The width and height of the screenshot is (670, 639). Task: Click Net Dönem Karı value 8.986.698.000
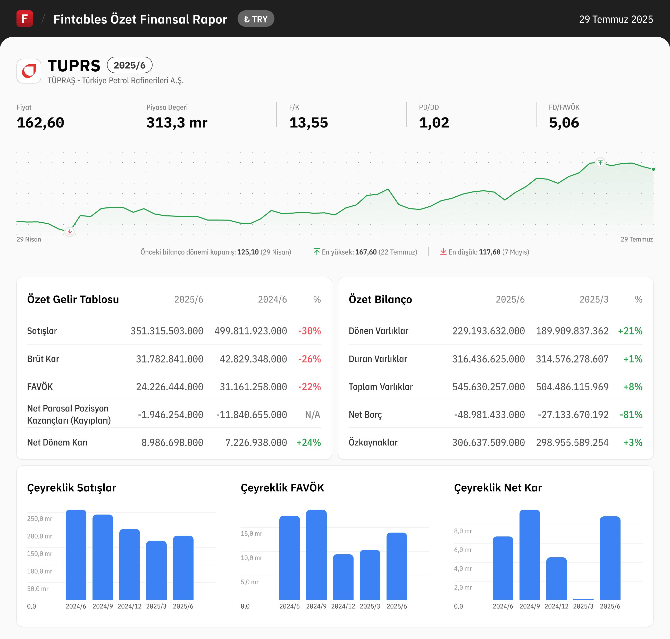point(172,443)
